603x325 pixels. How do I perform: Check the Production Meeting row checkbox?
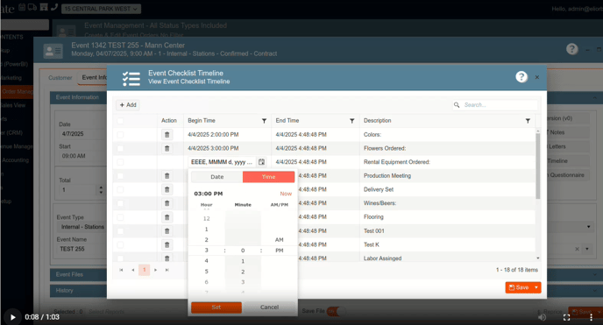click(x=120, y=176)
